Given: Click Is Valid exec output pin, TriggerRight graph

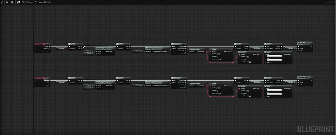Looking at the screenshot, I should [281, 46].
